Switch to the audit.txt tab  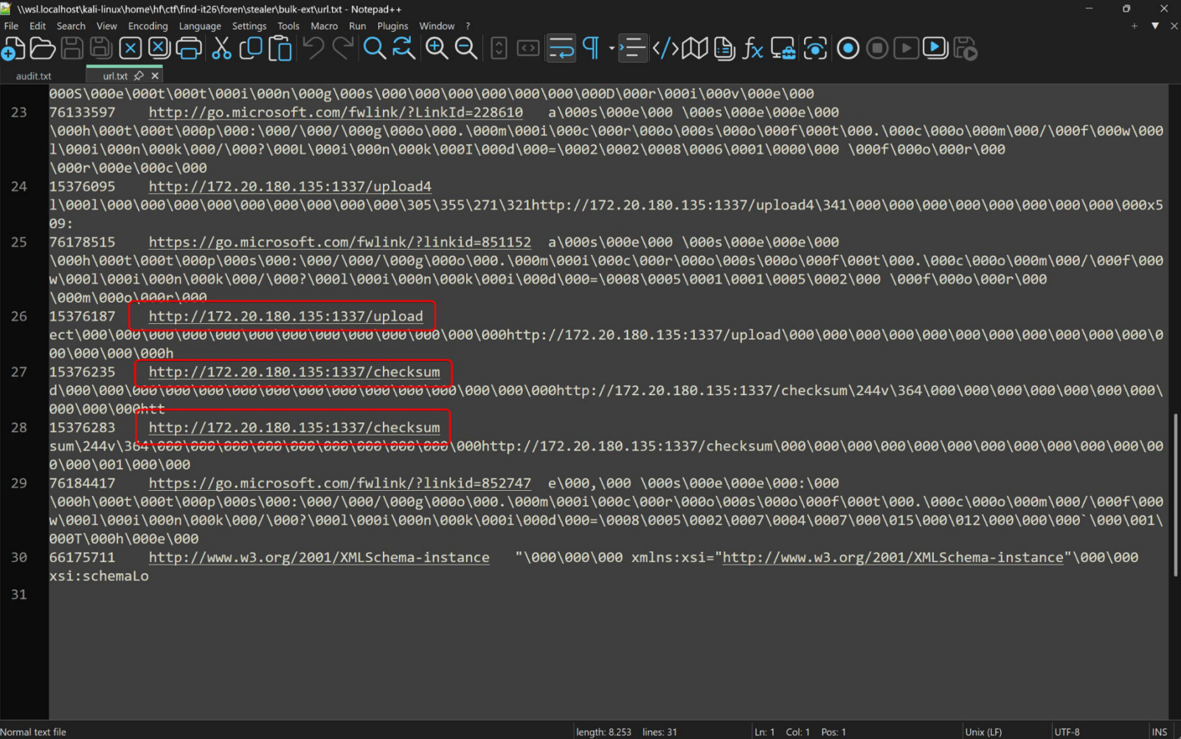tap(34, 76)
